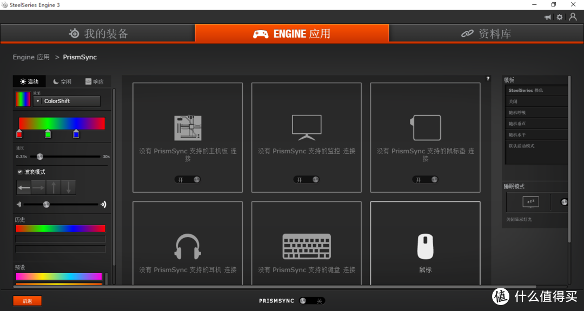The image size is (584, 311).
Task: Select the 响应 lighting tab
Action: (x=95, y=82)
